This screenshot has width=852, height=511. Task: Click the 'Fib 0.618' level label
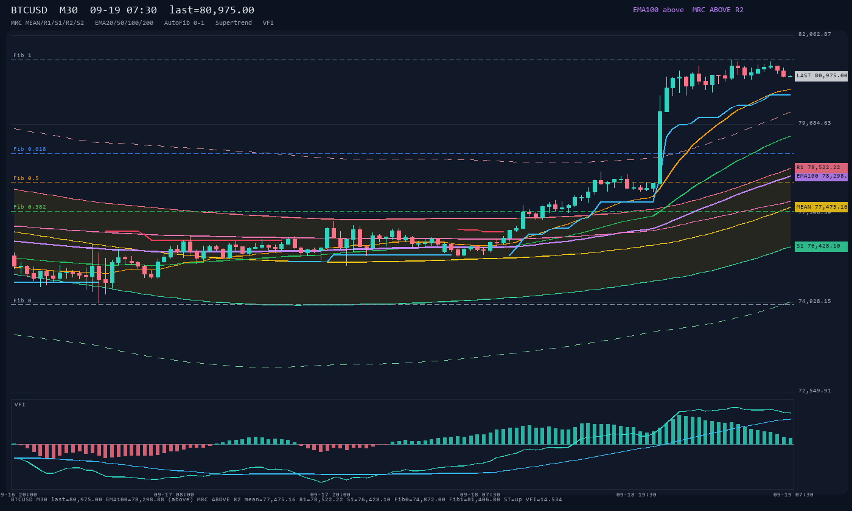click(x=30, y=149)
